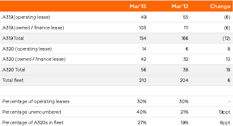Image resolution: width=233 pixels, height=126 pixels.
Task: Click the Change column header
Action: [x=220, y=6]
